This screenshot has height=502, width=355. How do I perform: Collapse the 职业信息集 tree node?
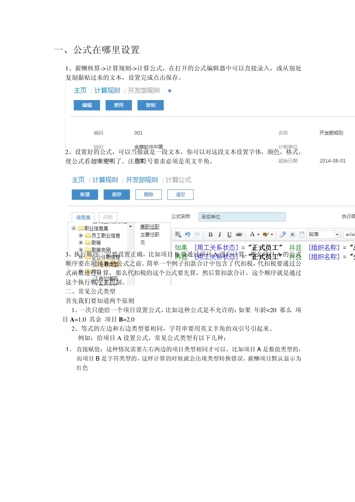point(74,228)
